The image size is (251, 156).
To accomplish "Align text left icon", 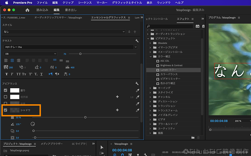I will click(6, 61).
